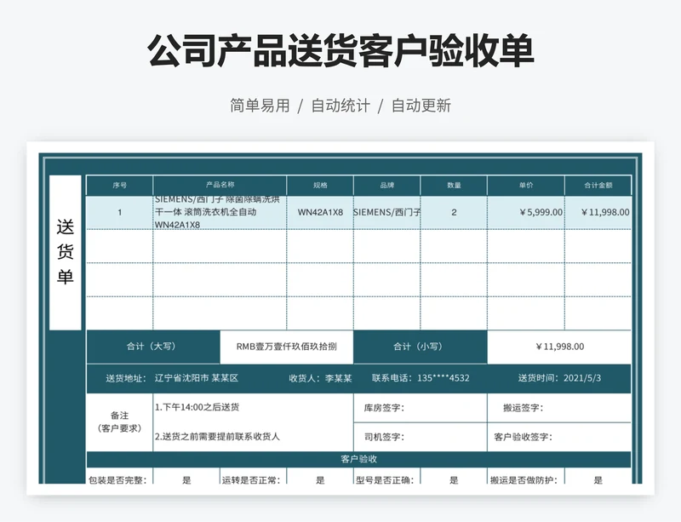
Task: Select note 1.下午14:00之后送货
Action: 197,408
